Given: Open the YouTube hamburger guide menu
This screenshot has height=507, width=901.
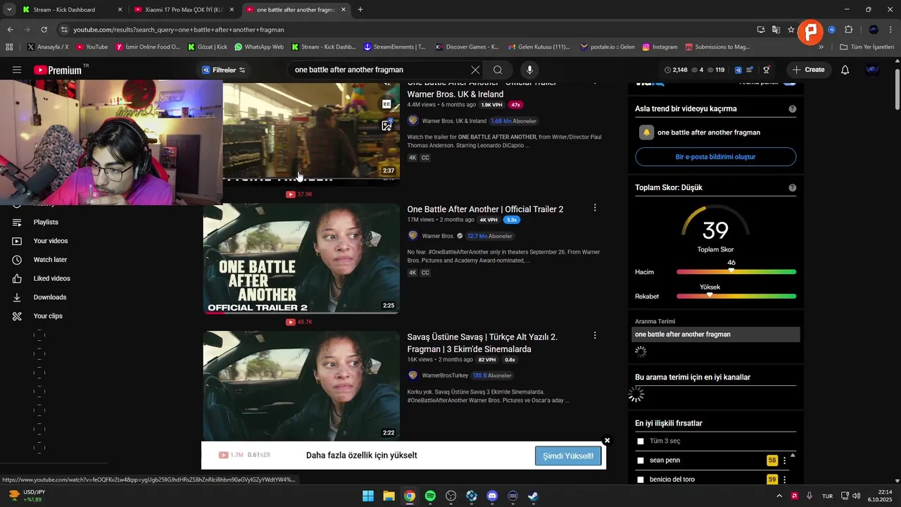Looking at the screenshot, I should click(17, 70).
